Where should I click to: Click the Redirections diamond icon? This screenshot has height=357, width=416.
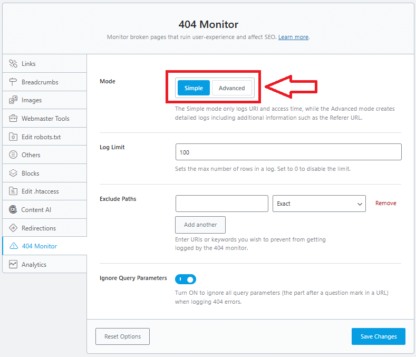click(x=13, y=228)
